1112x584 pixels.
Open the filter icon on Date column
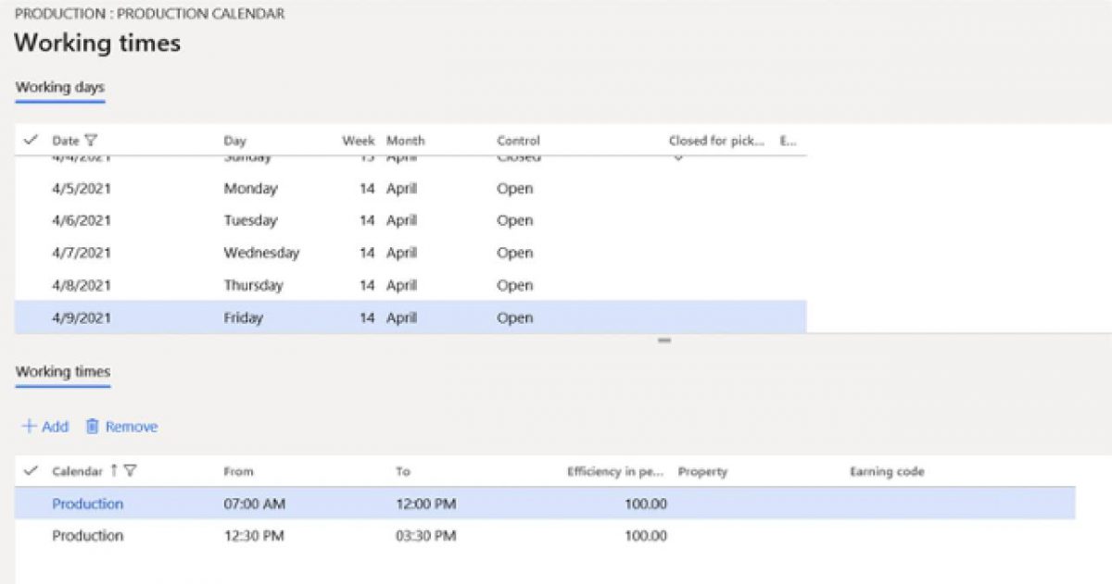[91, 141]
